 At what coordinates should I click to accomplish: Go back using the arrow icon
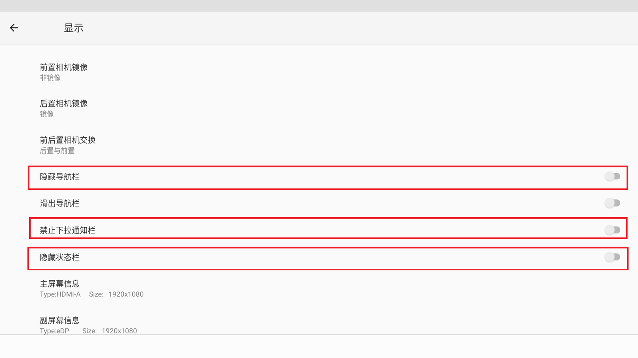tap(14, 28)
